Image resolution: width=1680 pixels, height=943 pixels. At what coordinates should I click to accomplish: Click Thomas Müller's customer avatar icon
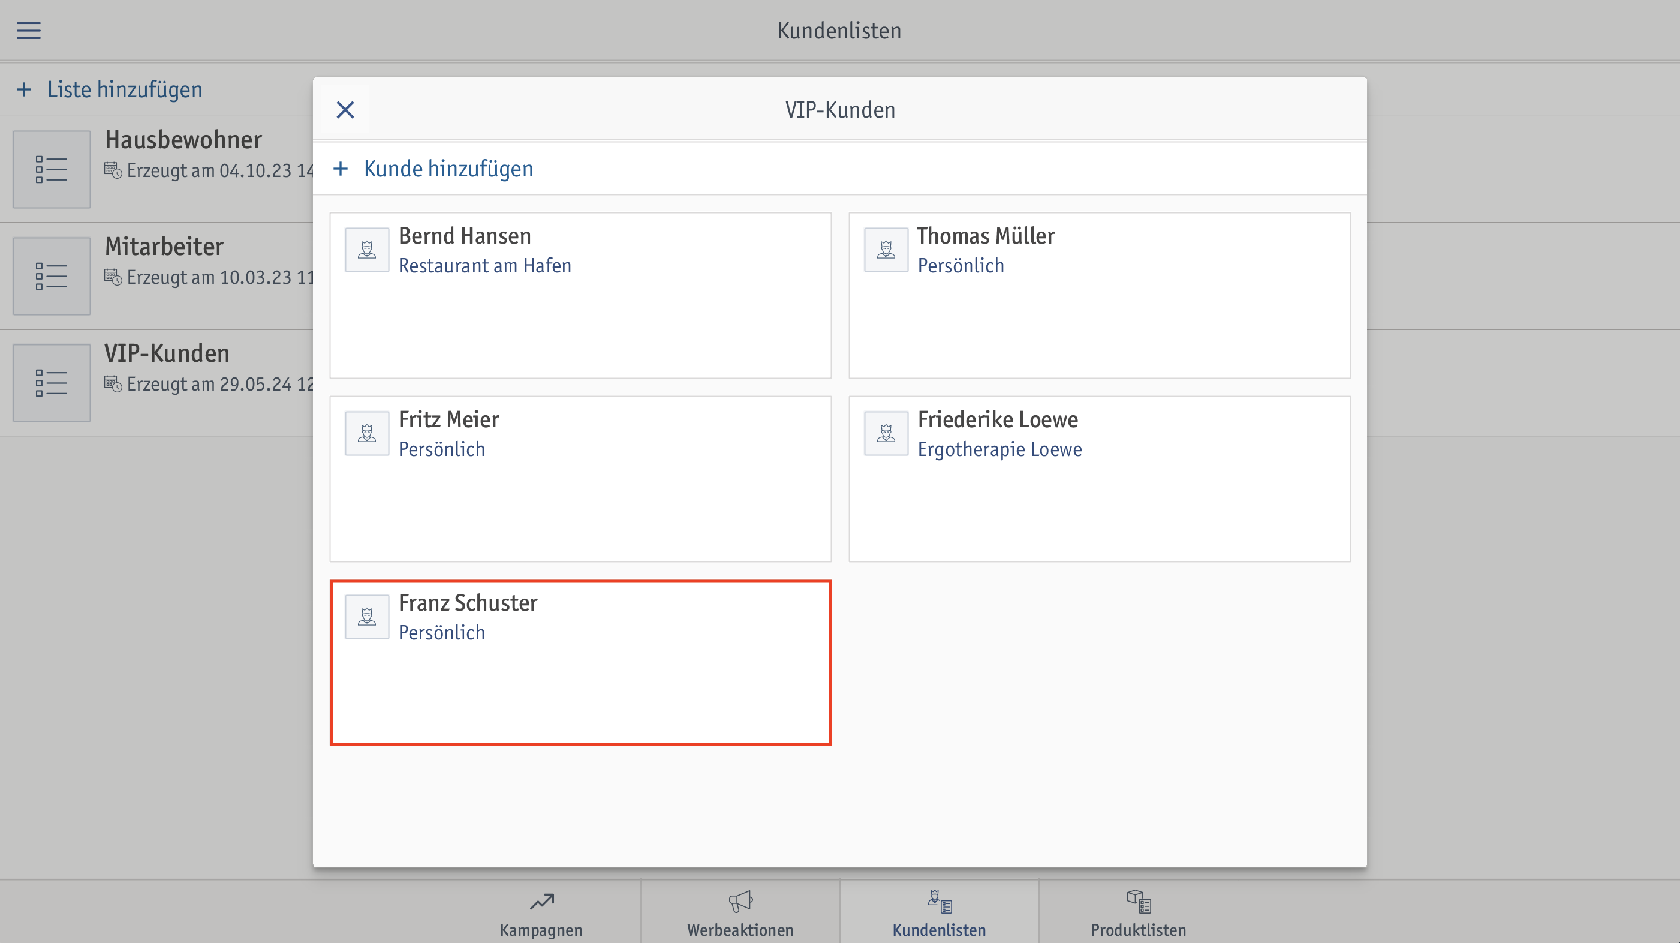tap(886, 250)
